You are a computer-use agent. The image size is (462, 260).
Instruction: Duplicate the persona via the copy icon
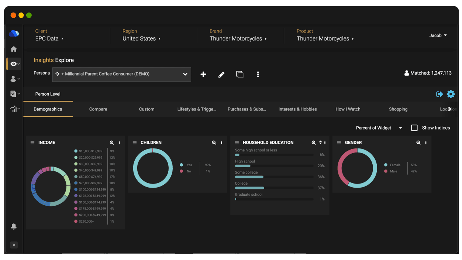[240, 74]
